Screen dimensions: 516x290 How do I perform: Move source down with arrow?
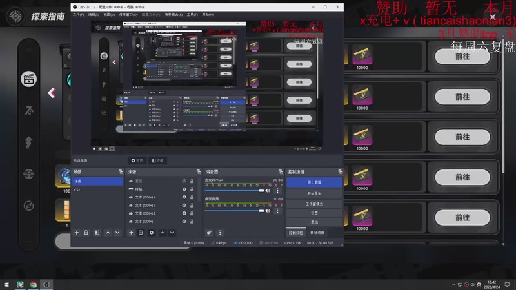tap(172, 233)
